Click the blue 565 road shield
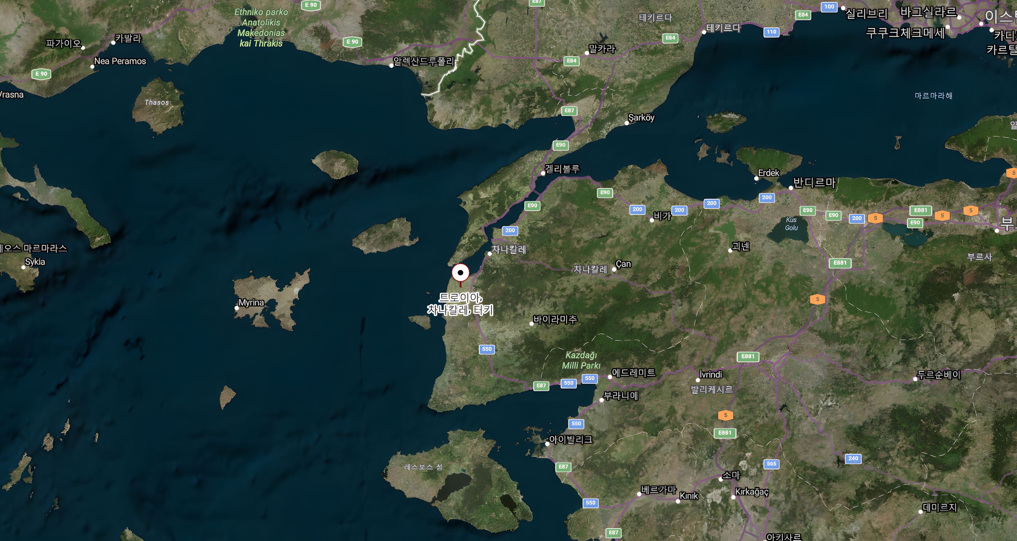 click(x=771, y=464)
